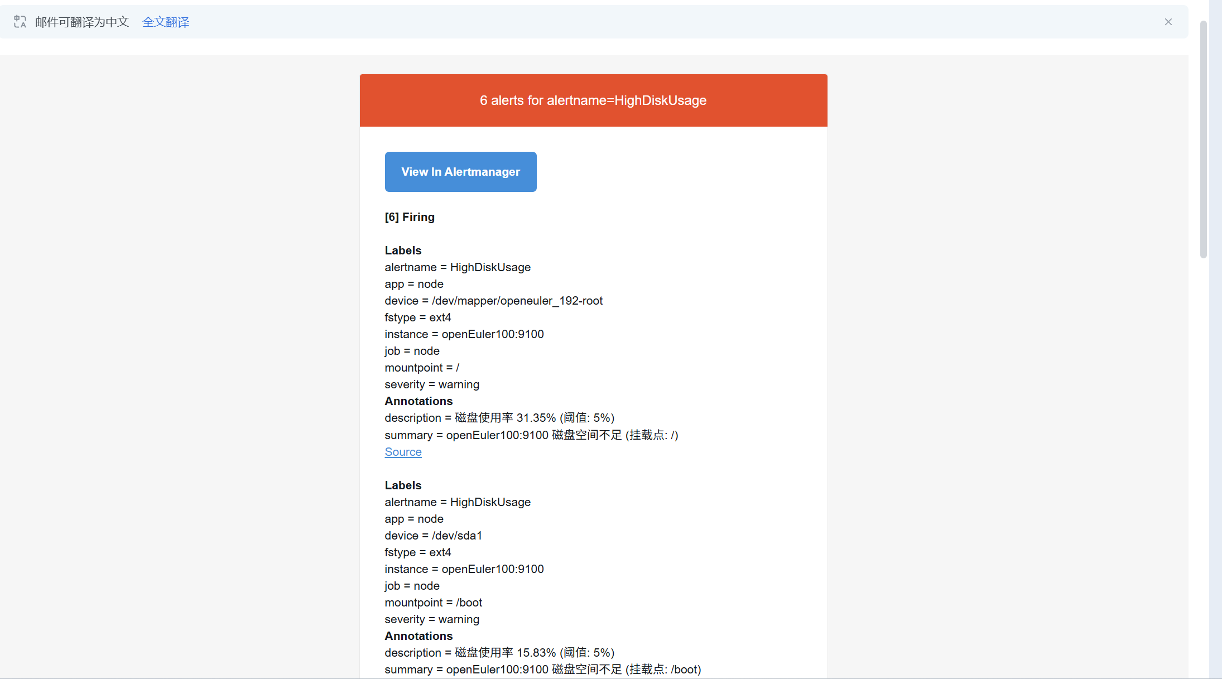
Task: Click the 全文翻译 full translation link
Action: click(x=166, y=22)
